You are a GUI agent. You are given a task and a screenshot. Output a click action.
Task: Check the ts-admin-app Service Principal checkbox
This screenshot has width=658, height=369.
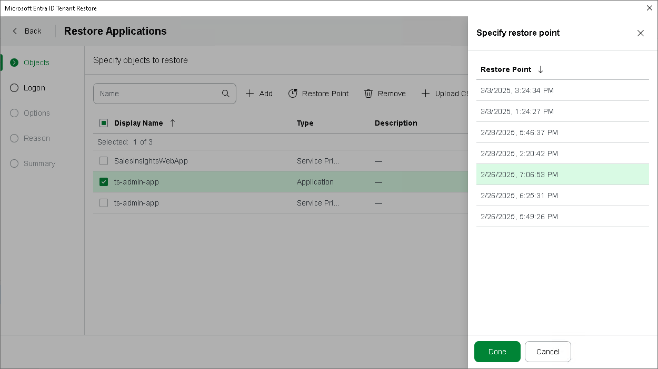(104, 203)
